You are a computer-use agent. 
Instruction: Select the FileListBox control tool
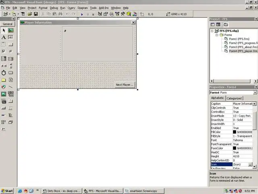(11, 80)
